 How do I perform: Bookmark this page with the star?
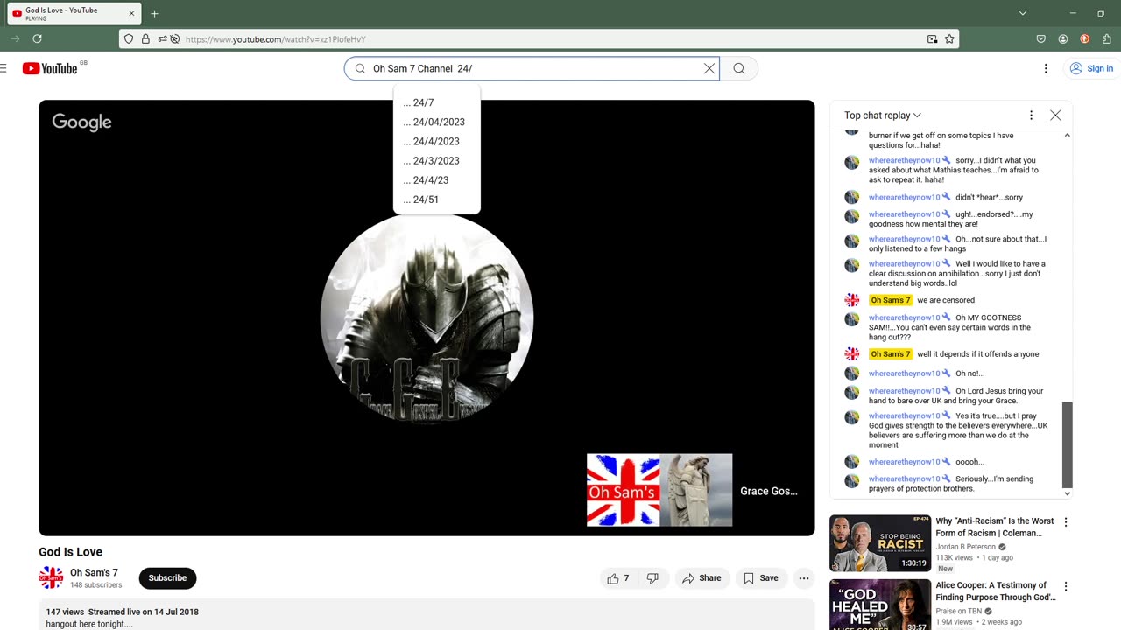pos(949,38)
